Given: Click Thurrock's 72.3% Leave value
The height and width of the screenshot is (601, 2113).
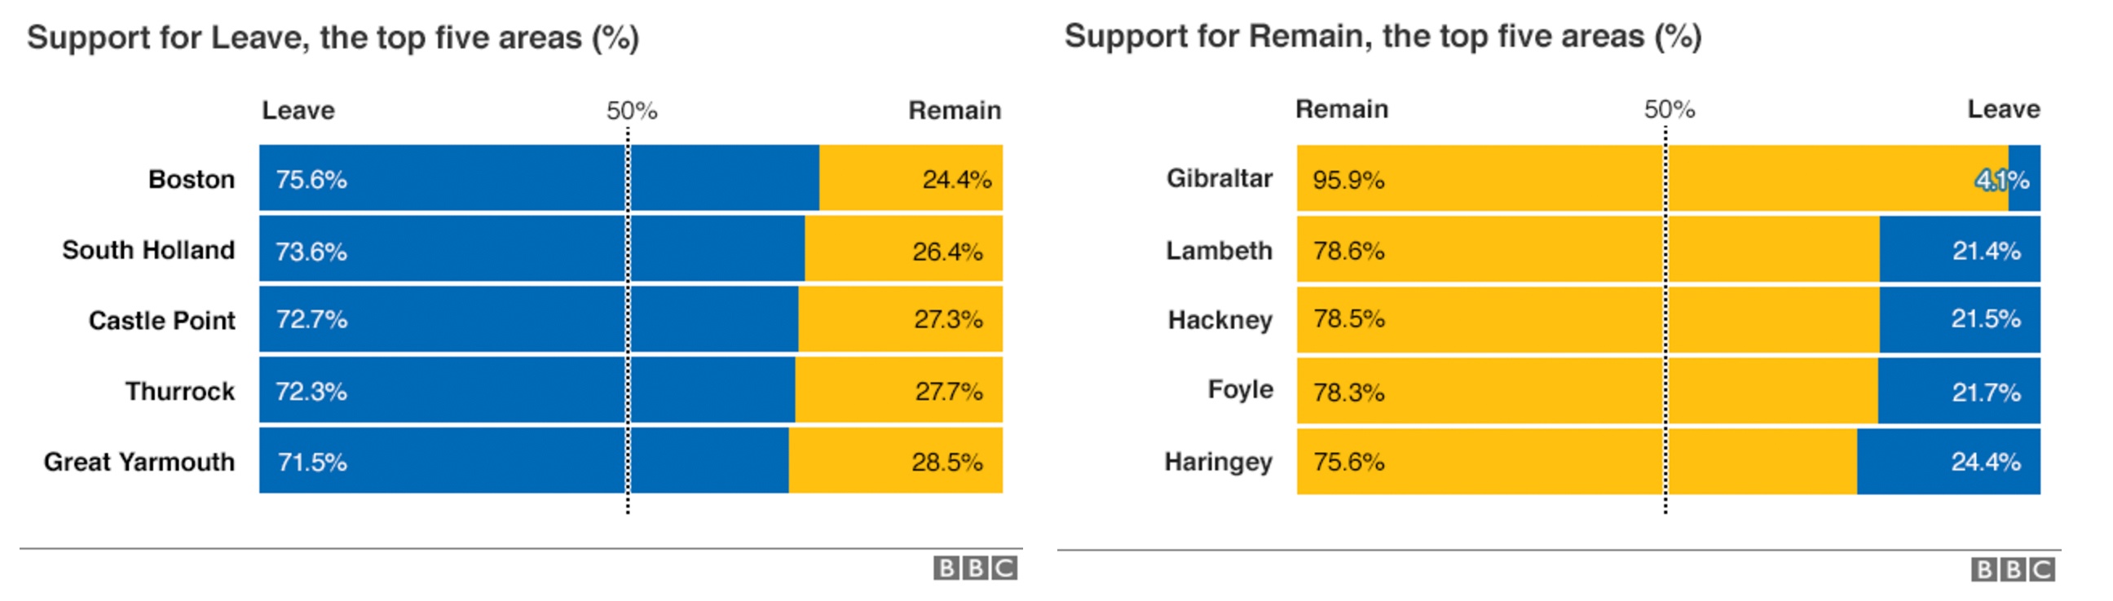Looking at the screenshot, I should click(x=311, y=391).
